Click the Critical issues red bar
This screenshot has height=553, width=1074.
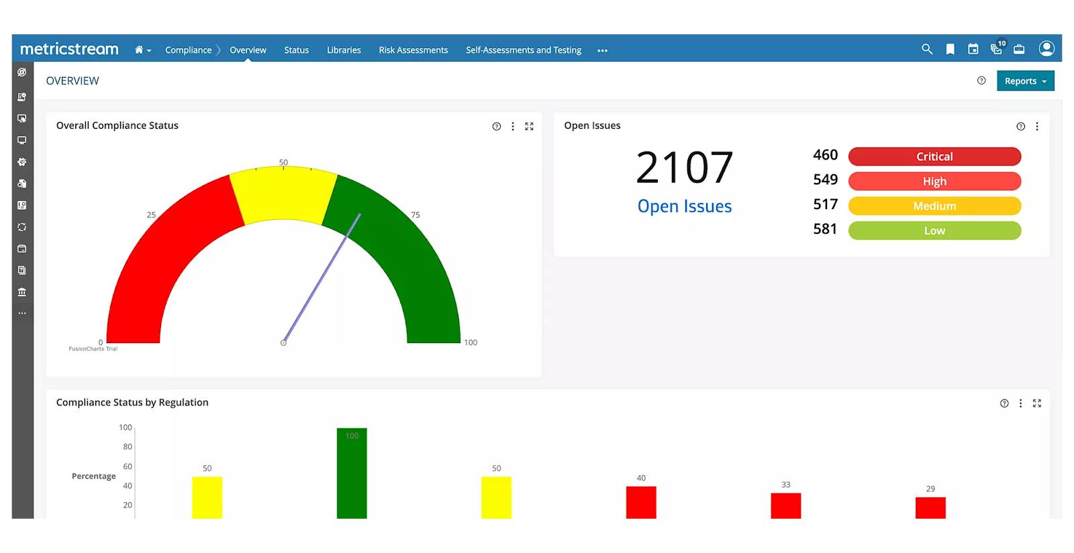pyautogui.click(x=934, y=156)
